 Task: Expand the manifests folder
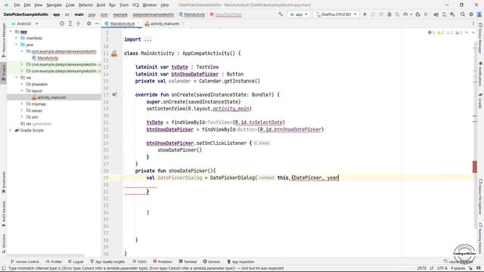pyautogui.click(x=16, y=38)
